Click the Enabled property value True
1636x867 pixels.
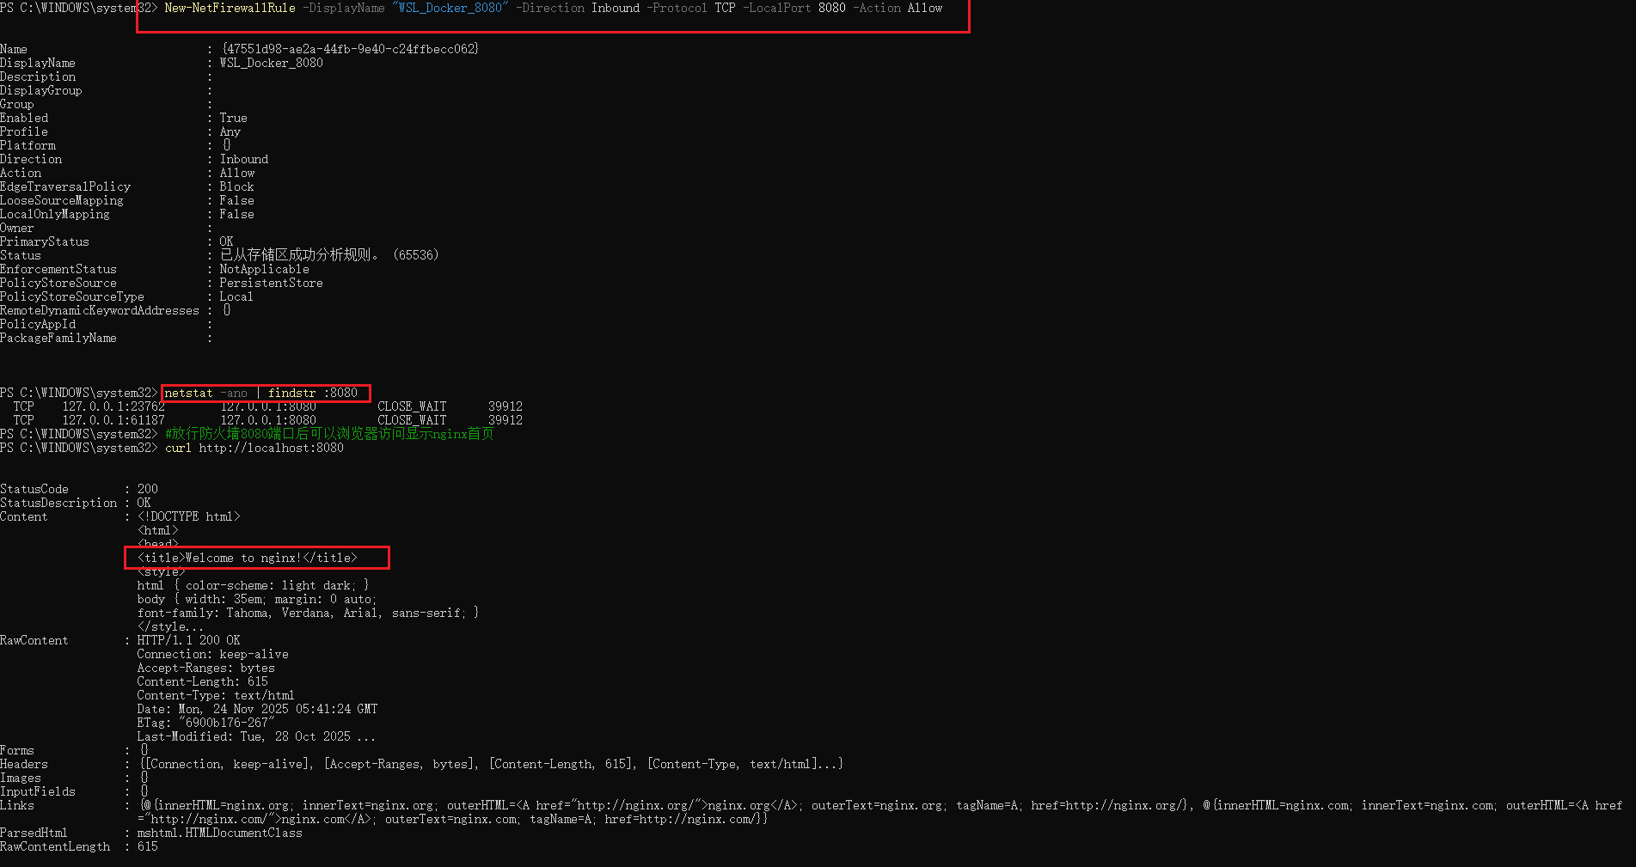coord(233,118)
